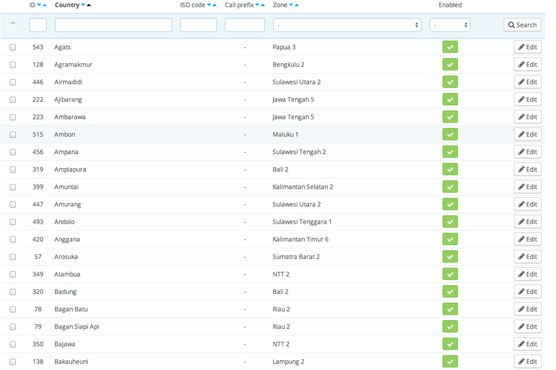
Task: Sort Call prefix column descending arrow
Action: coord(257,5)
